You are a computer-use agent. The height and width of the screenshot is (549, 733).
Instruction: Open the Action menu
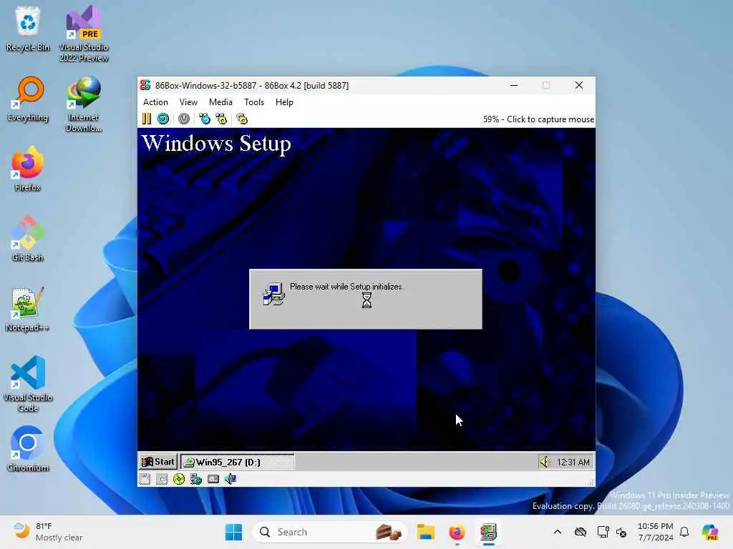155,102
